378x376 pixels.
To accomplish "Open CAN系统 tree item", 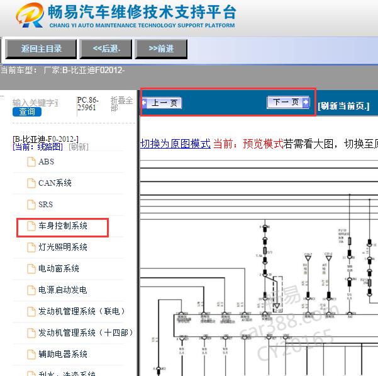I will (55, 183).
